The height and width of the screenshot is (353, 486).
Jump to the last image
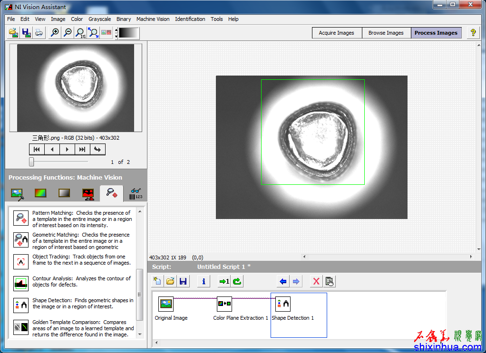(82, 150)
